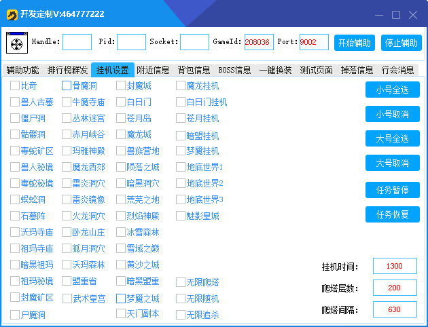Click the crosshair window finder icon
This screenshot has height=327, width=428.
(x=16, y=43)
